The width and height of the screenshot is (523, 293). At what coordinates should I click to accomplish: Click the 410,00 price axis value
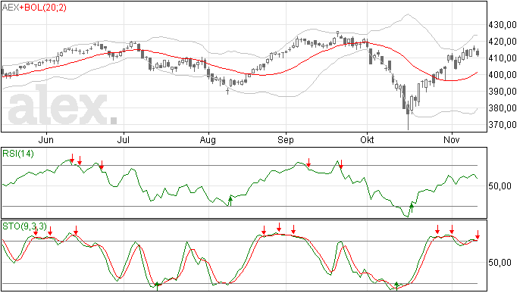point(503,58)
